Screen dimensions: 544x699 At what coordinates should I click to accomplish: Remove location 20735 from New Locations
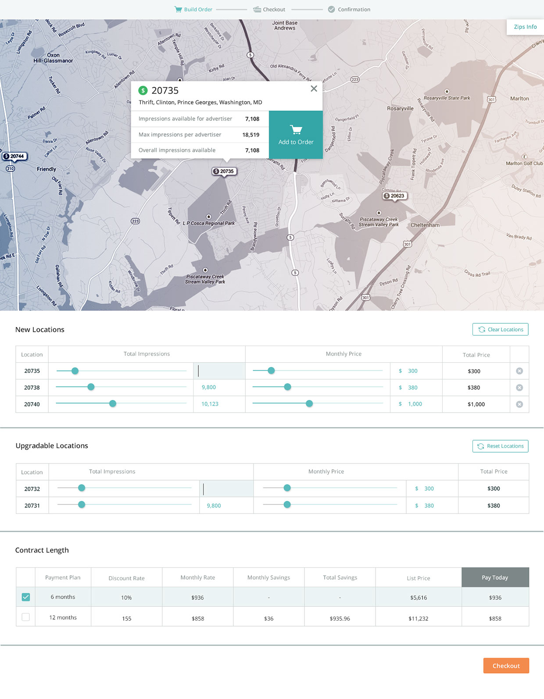[519, 371]
